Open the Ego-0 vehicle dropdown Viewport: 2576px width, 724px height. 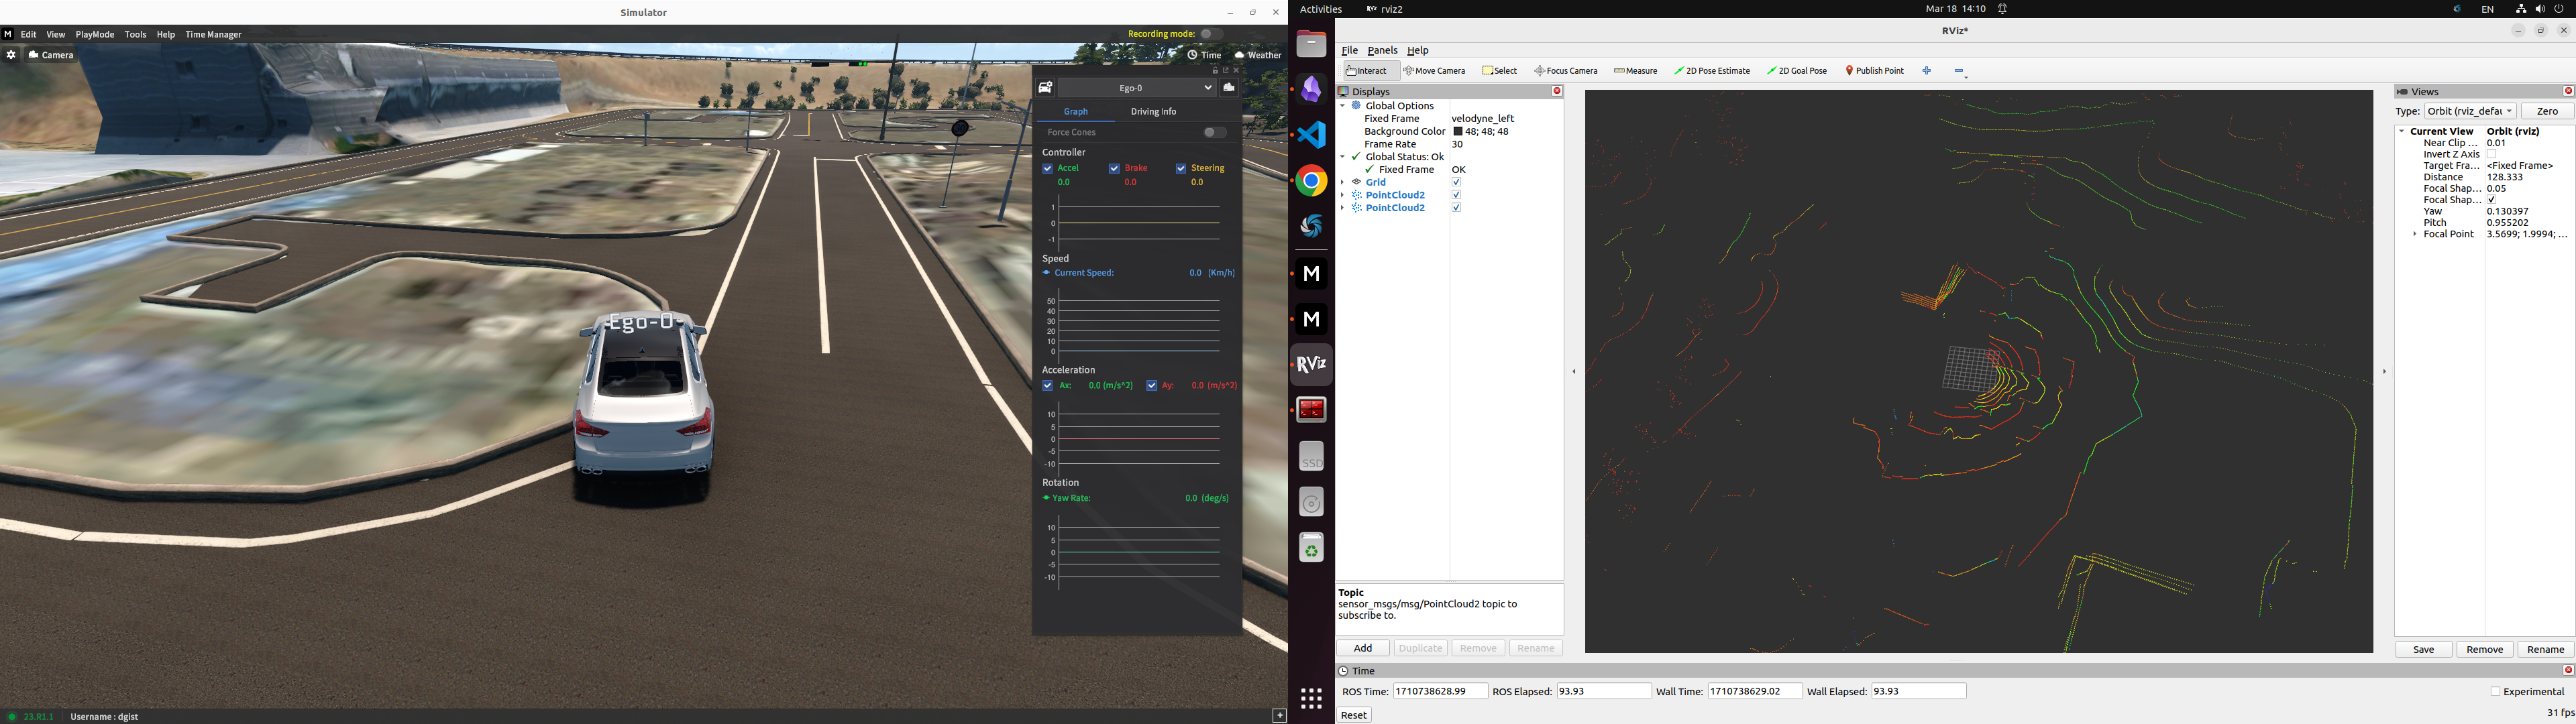click(x=1137, y=88)
